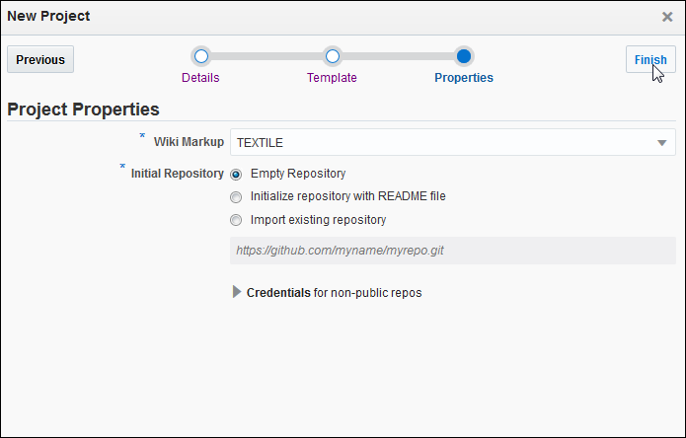The image size is (686, 438).
Task: Select the Empty Repository radio button
Action: pyautogui.click(x=236, y=174)
